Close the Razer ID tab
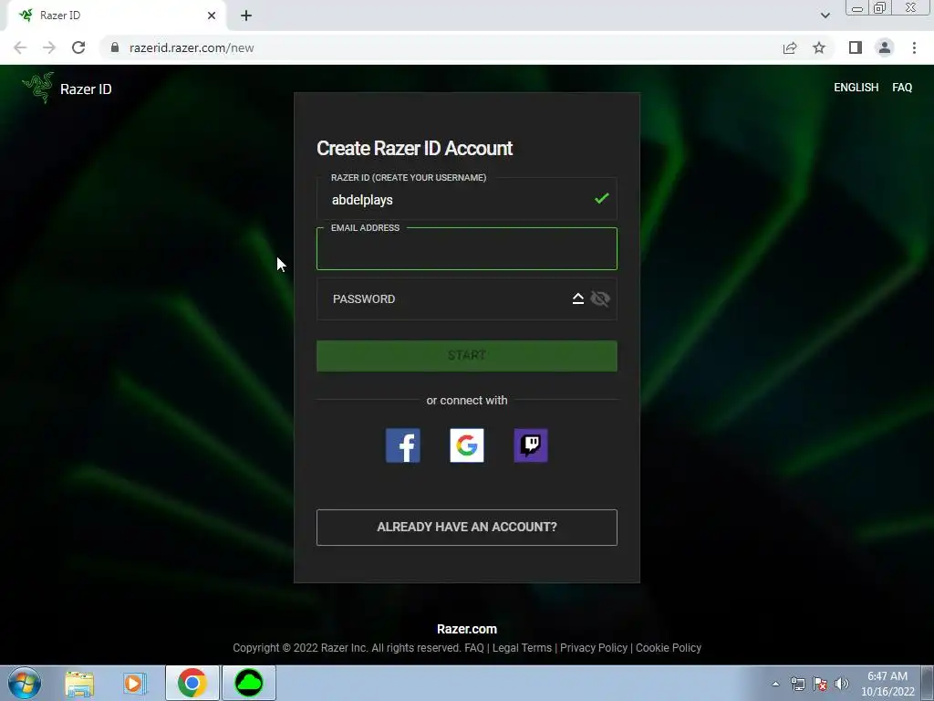 click(x=212, y=16)
